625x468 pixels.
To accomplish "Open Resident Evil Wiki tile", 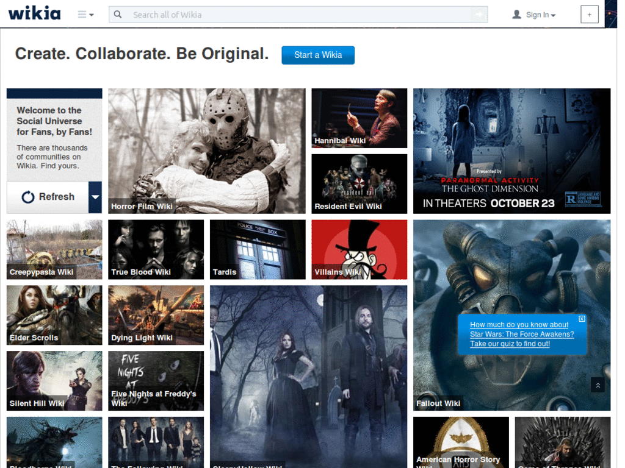I will click(x=359, y=184).
